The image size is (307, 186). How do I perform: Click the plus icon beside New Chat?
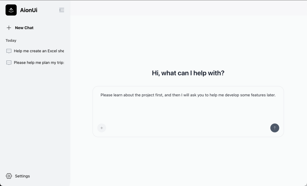[x=9, y=28]
